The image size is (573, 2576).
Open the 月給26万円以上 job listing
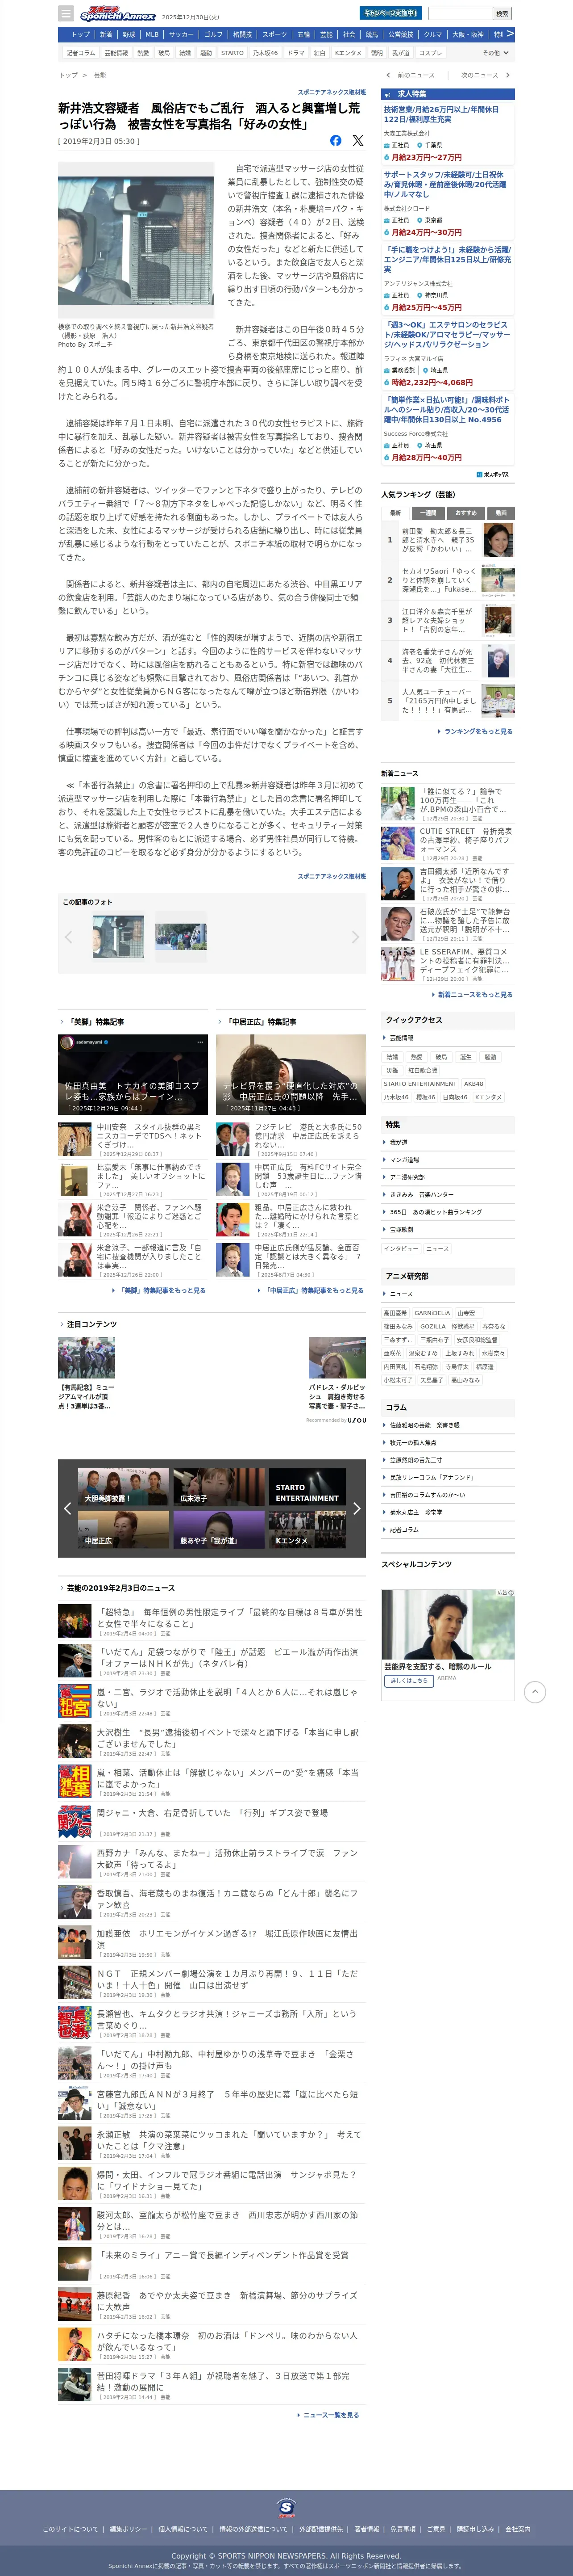[448, 114]
